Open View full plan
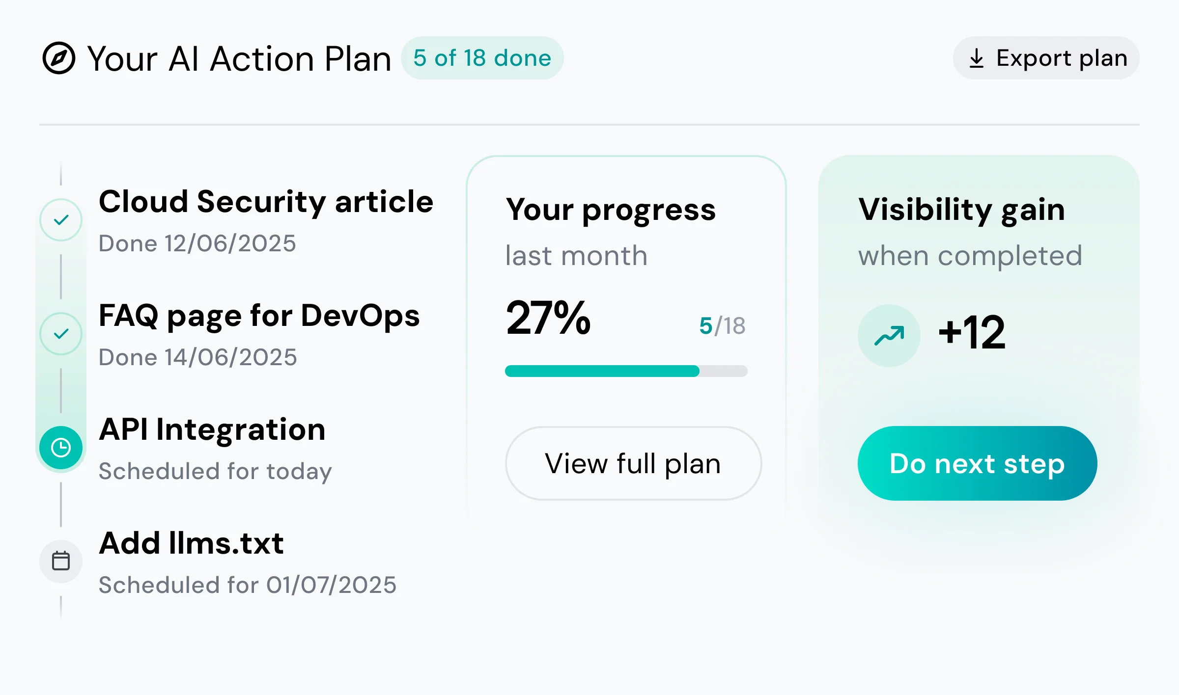This screenshot has height=695, width=1179. [x=633, y=463]
